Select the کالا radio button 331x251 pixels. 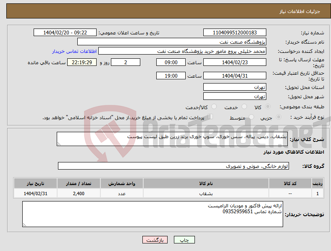(x=268, y=107)
